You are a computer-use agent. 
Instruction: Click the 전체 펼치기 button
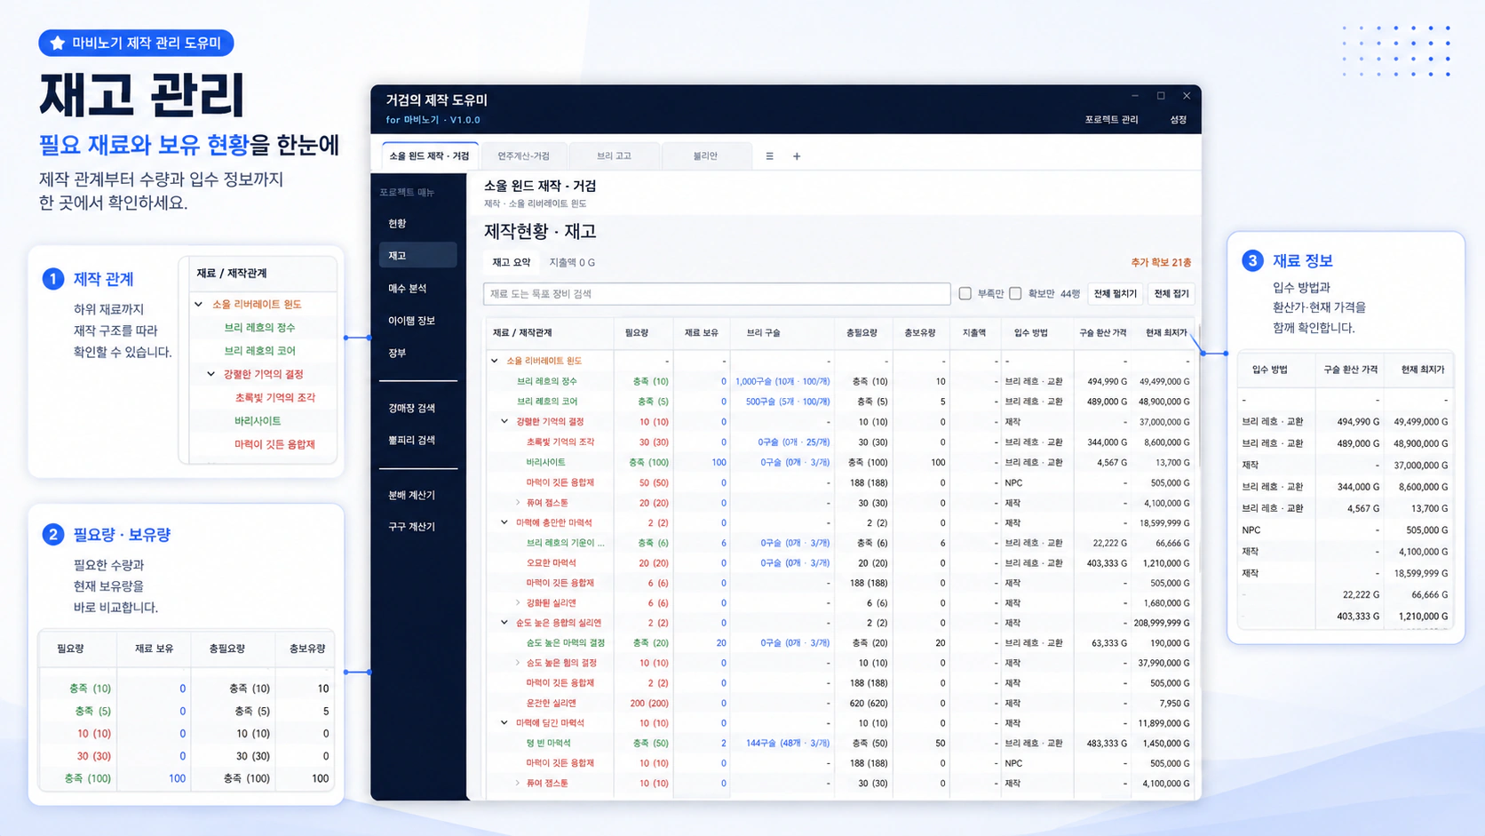pos(1115,294)
